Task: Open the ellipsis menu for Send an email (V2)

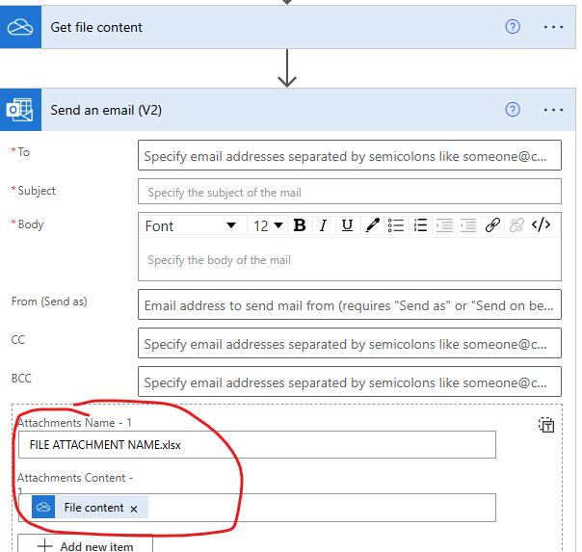Action: (553, 110)
